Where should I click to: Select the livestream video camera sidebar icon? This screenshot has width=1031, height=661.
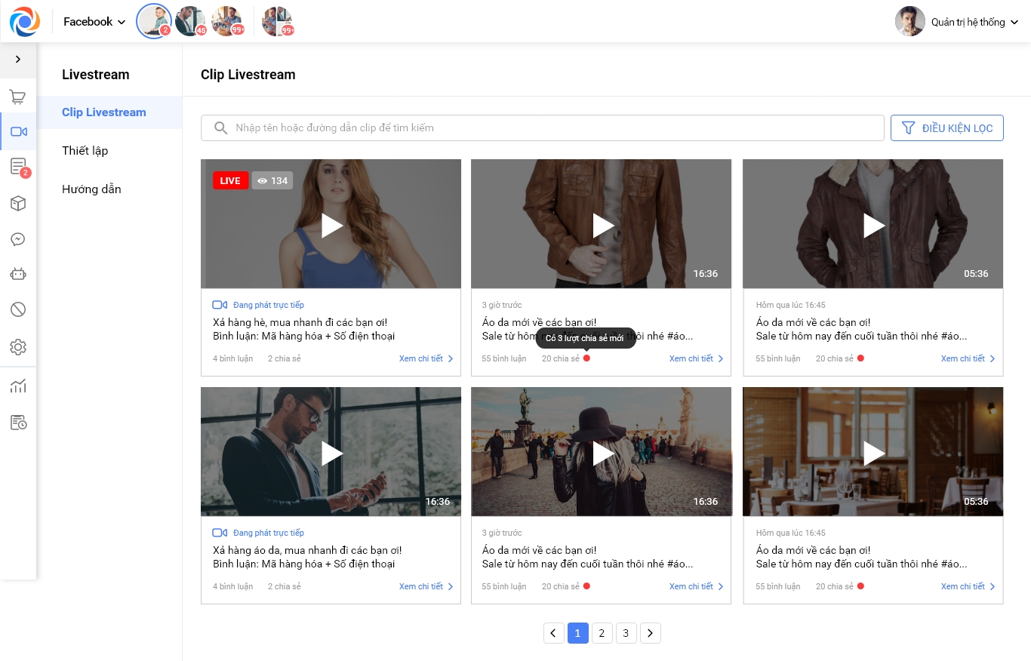18,132
